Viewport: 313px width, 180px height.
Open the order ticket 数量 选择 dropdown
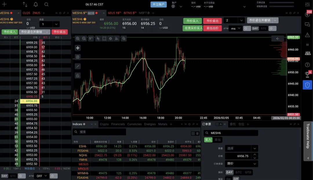[x=241, y=148]
